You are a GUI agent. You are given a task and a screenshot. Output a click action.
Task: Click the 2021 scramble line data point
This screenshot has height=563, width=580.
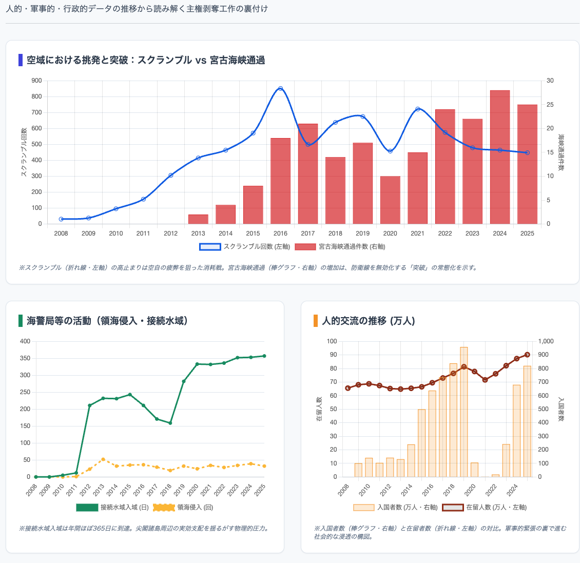tap(418, 109)
